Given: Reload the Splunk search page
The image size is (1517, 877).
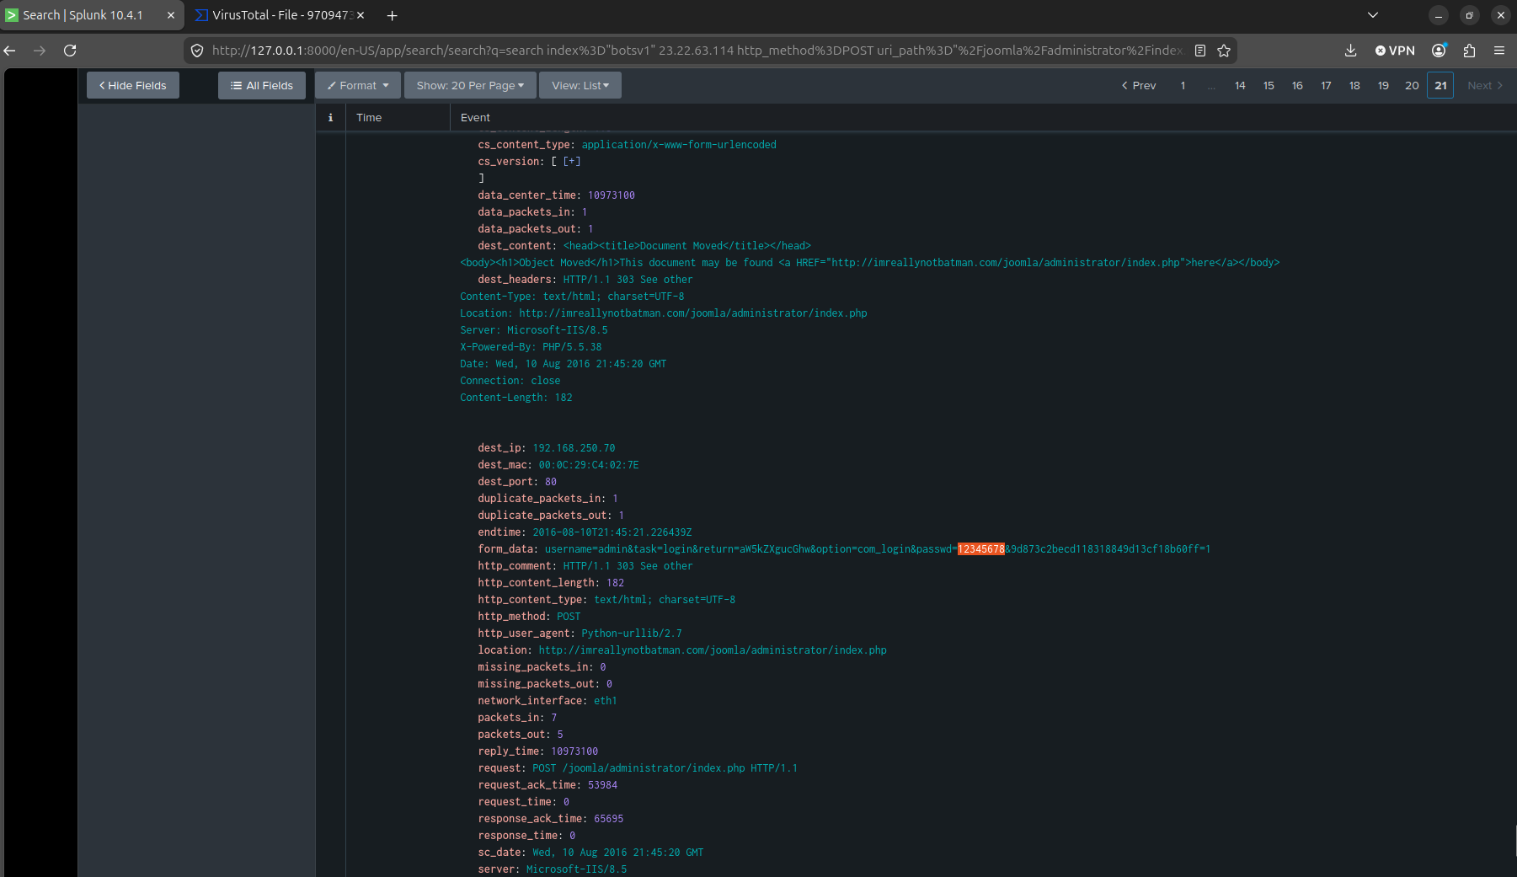Looking at the screenshot, I should pyautogui.click(x=70, y=51).
